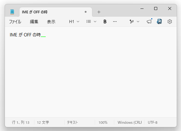
Task: Click the Notepad app icon in title bar
Action: tap(12, 12)
